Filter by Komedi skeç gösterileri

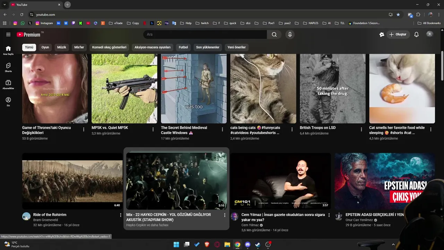click(109, 47)
